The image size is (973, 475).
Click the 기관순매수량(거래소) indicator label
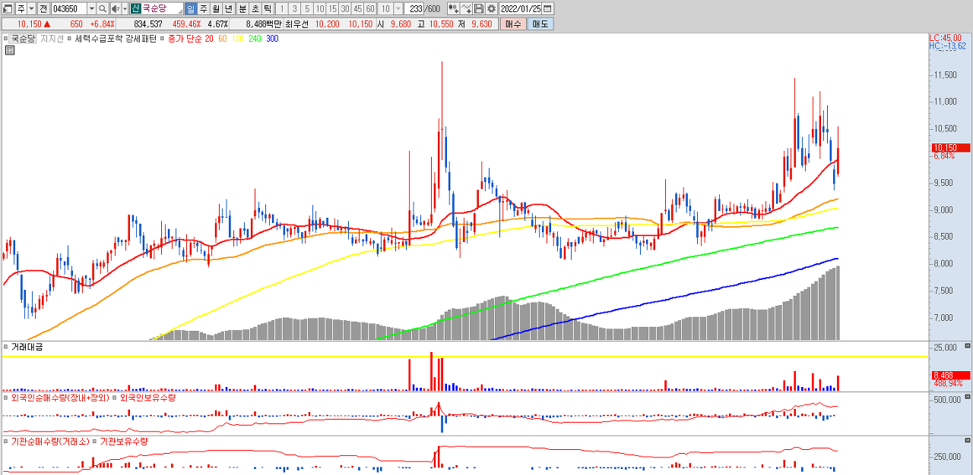(50, 441)
